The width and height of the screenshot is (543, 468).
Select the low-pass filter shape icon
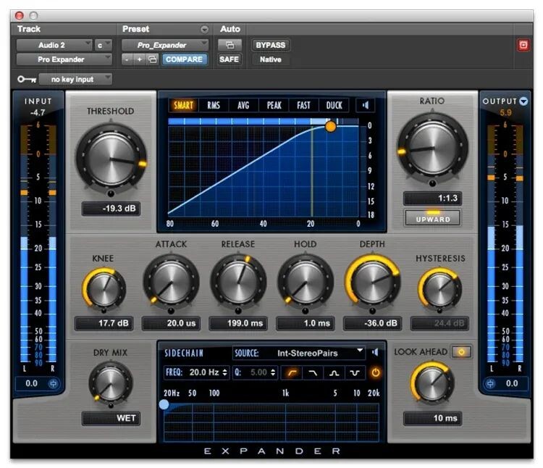pyautogui.click(x=313, y=373)
